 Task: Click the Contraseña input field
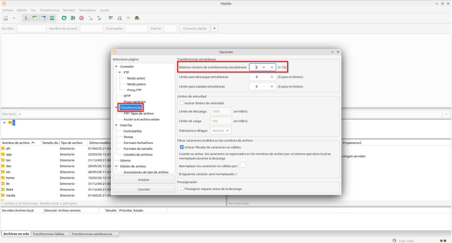137,29
